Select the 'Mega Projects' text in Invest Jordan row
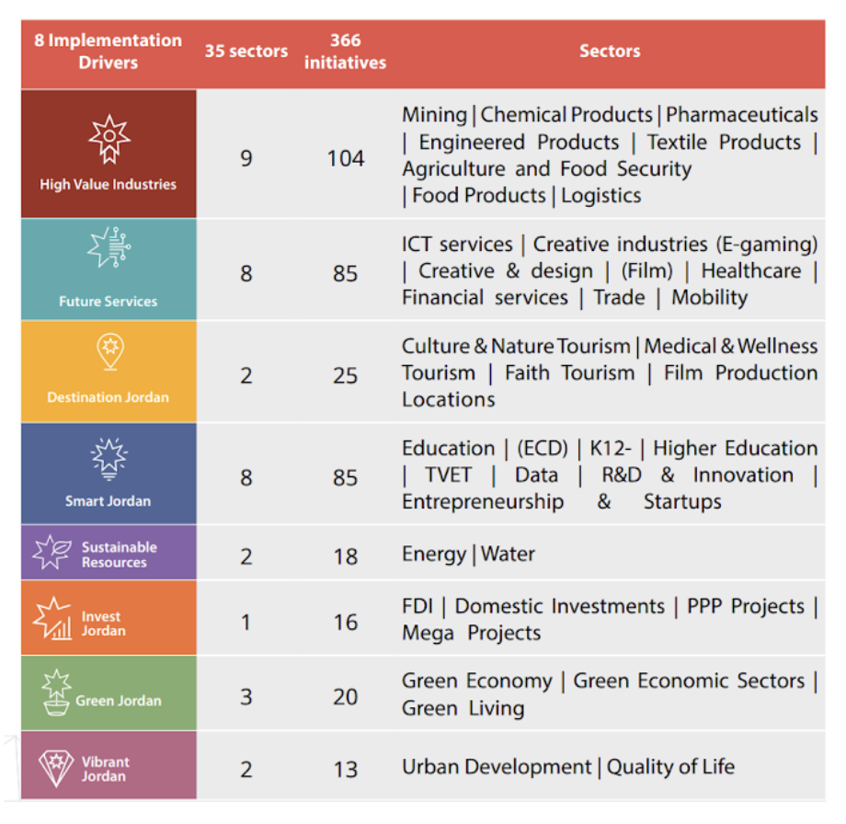Viewport: 846px width, 824px height. 472,633
